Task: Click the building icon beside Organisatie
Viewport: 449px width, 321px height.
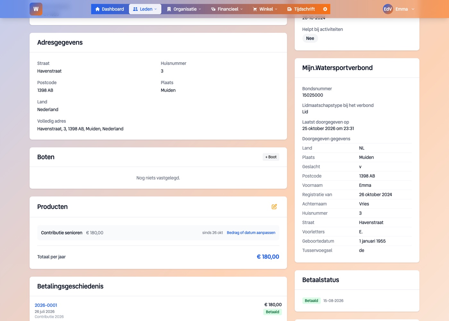Action: (169, 9)
